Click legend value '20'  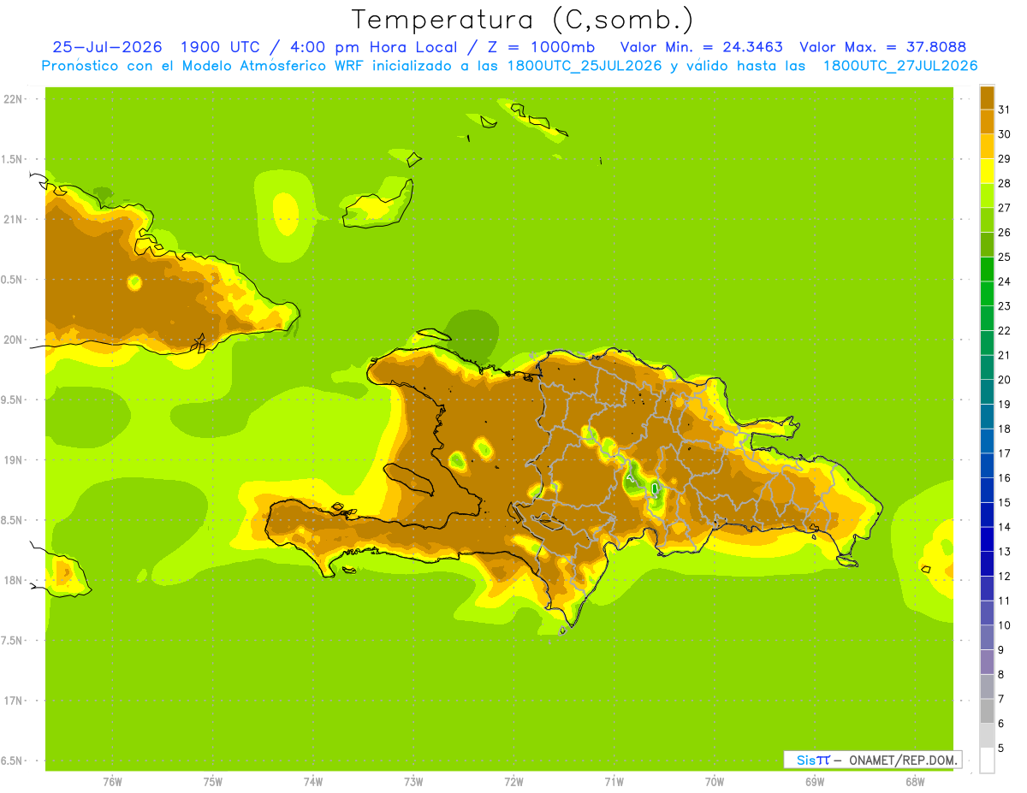(1005, 380)
